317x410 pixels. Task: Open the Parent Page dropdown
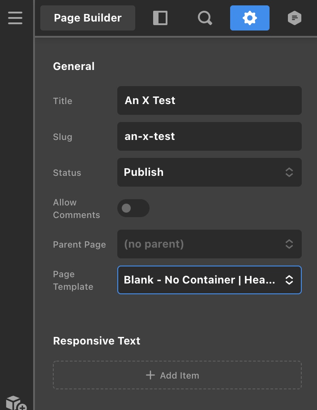point(210,244)
